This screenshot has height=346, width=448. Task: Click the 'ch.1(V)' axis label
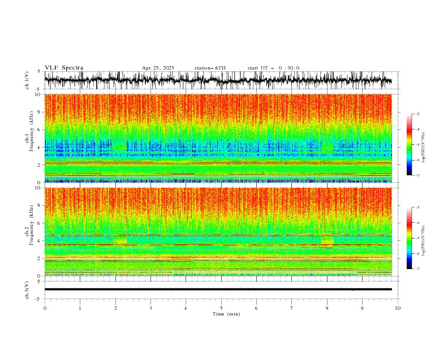(x=27, y=80)
